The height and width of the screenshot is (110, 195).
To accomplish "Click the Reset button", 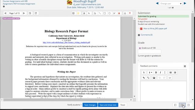I will 123,105.
